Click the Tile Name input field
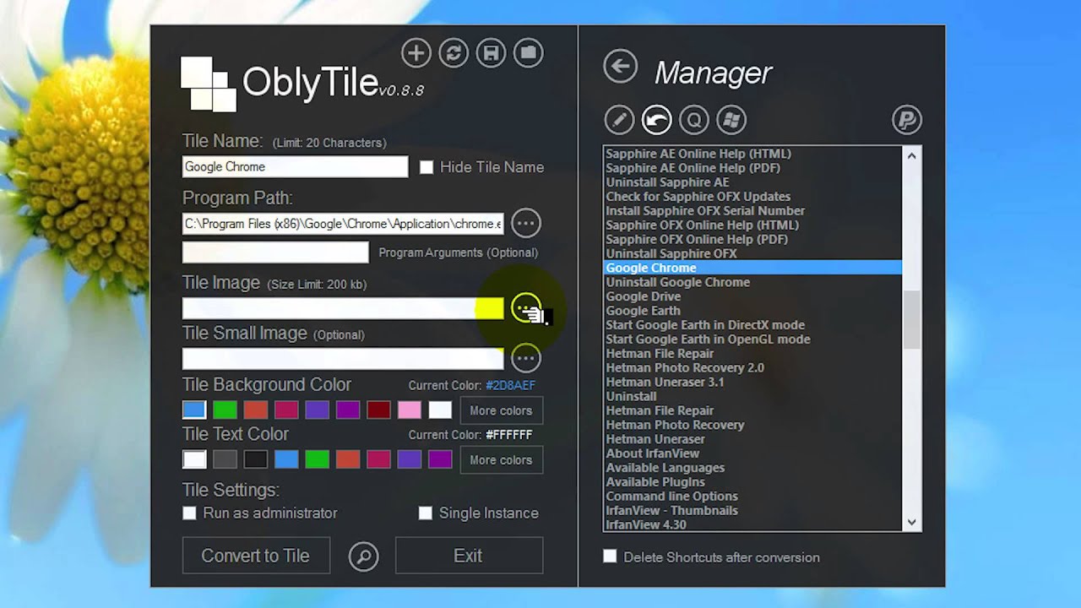 (x=295, y=167)
